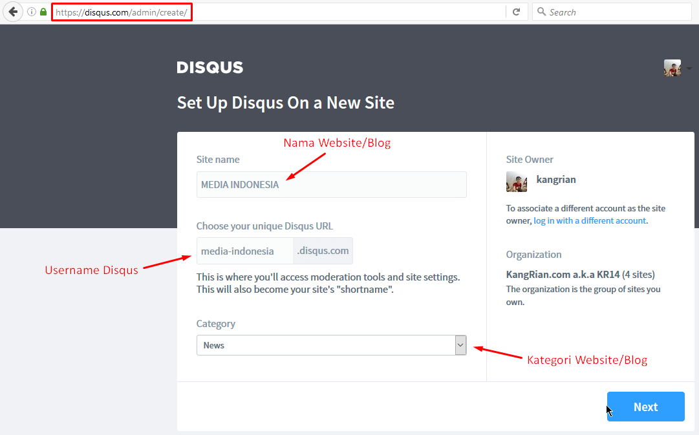Click the green secure padlock icon

(x=43, y=12)
